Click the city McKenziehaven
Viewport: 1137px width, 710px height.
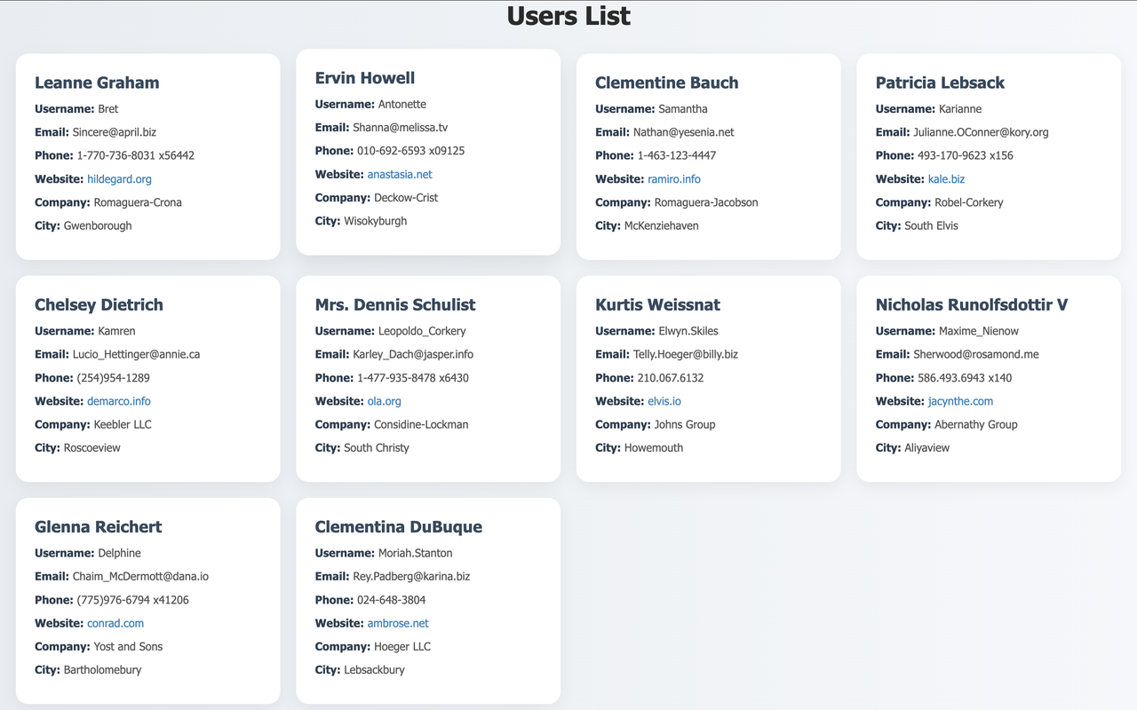pyautogui.click(x=662, y=225)
